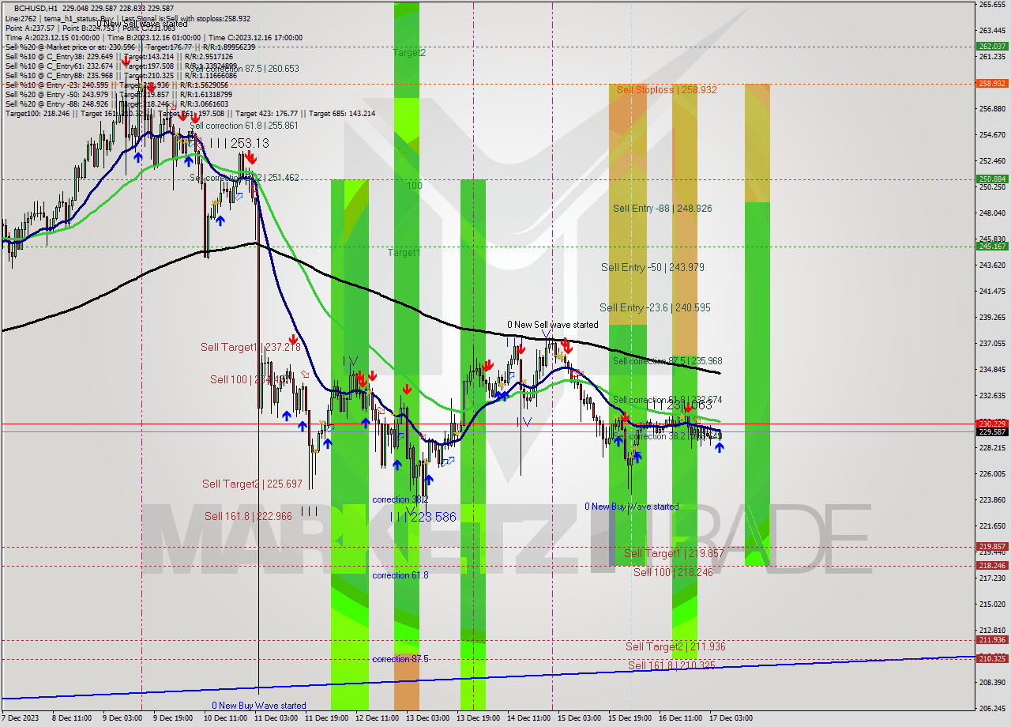
Task: Click the 'Sell Target1 | 219.857' chart label
Action: coord(674,554)
